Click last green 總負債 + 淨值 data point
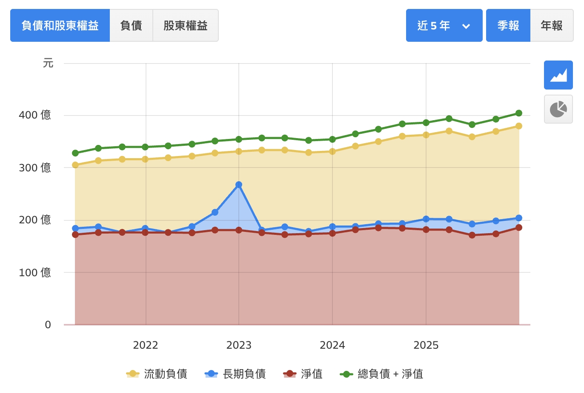Viewport: 584px width, 393px height. click(519, 113)
